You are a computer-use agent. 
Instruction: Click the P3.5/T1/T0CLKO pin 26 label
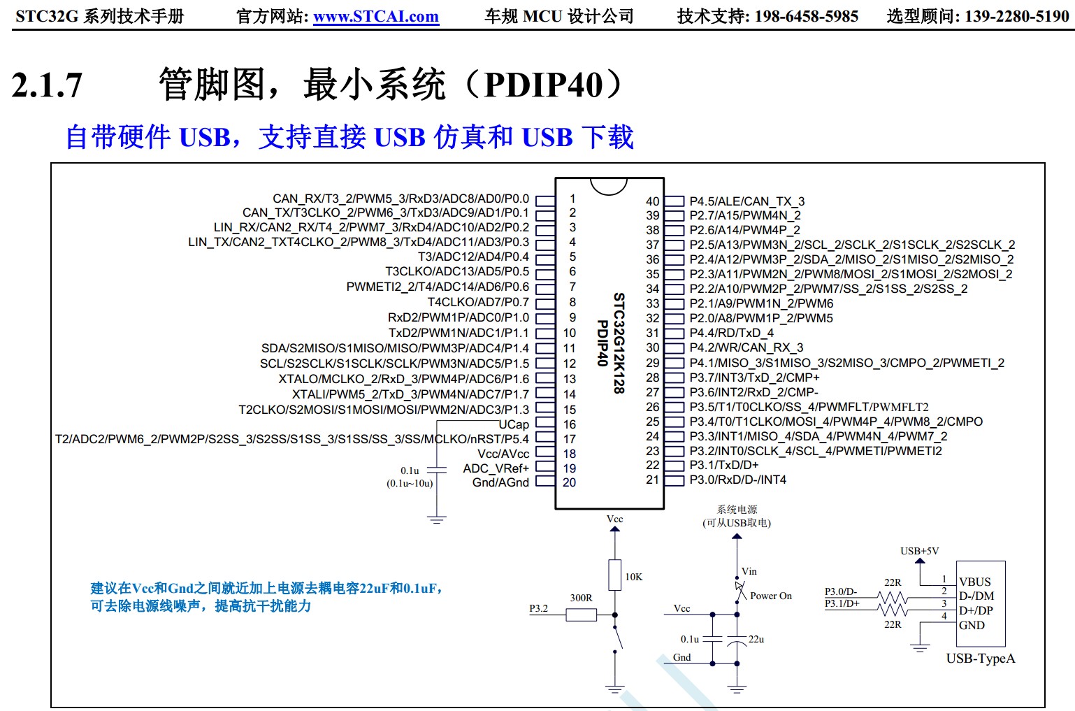click(809, 407)
